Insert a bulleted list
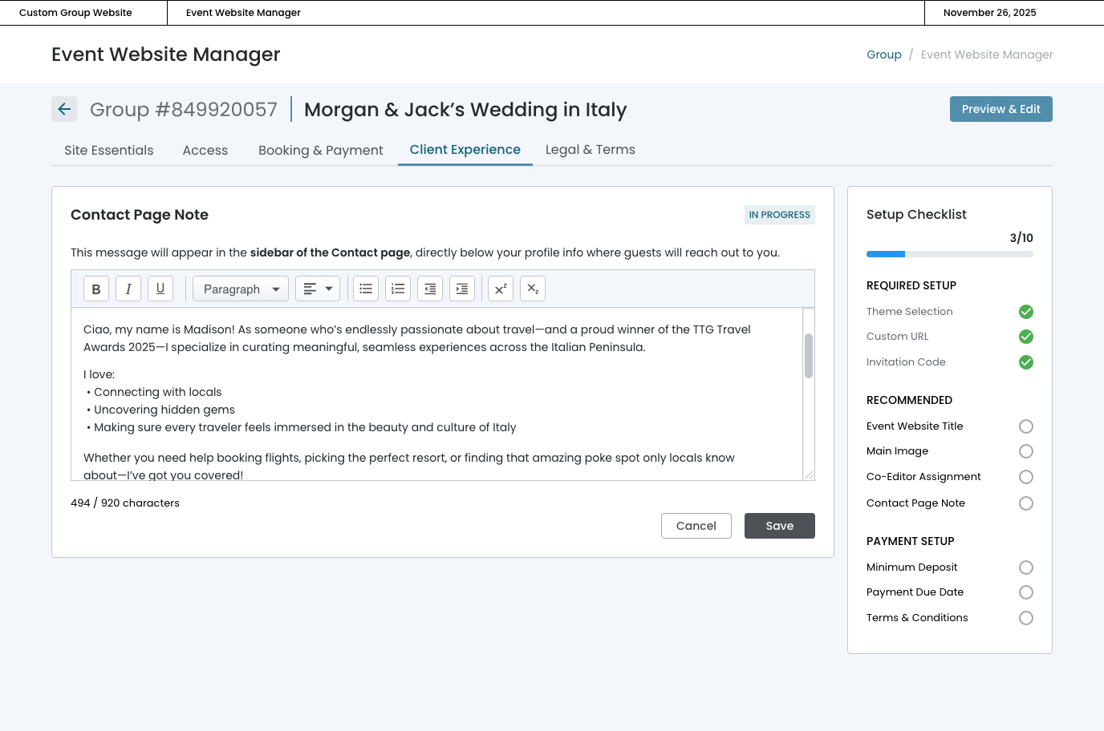 [x=366, y=289]
